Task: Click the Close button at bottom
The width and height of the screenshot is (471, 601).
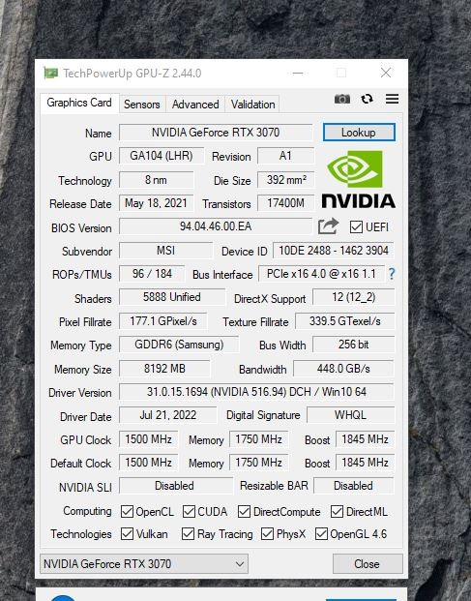Action: (368, 564)
